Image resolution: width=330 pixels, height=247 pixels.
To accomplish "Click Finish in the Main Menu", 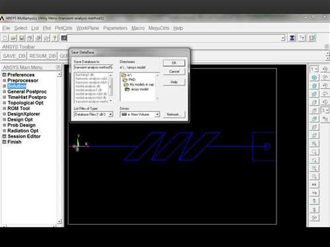I will click(x=15, y=142).
